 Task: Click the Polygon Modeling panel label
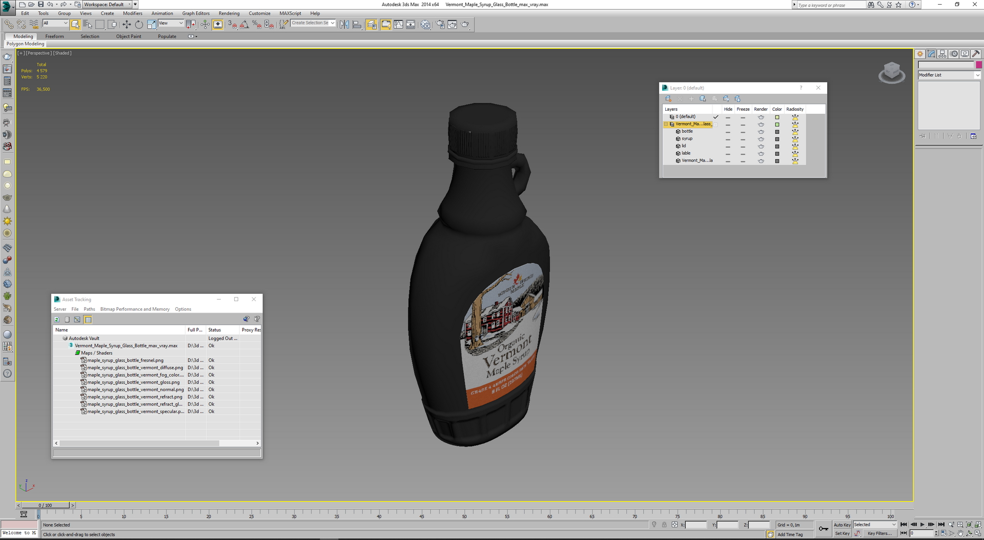[x=25, y=44]
